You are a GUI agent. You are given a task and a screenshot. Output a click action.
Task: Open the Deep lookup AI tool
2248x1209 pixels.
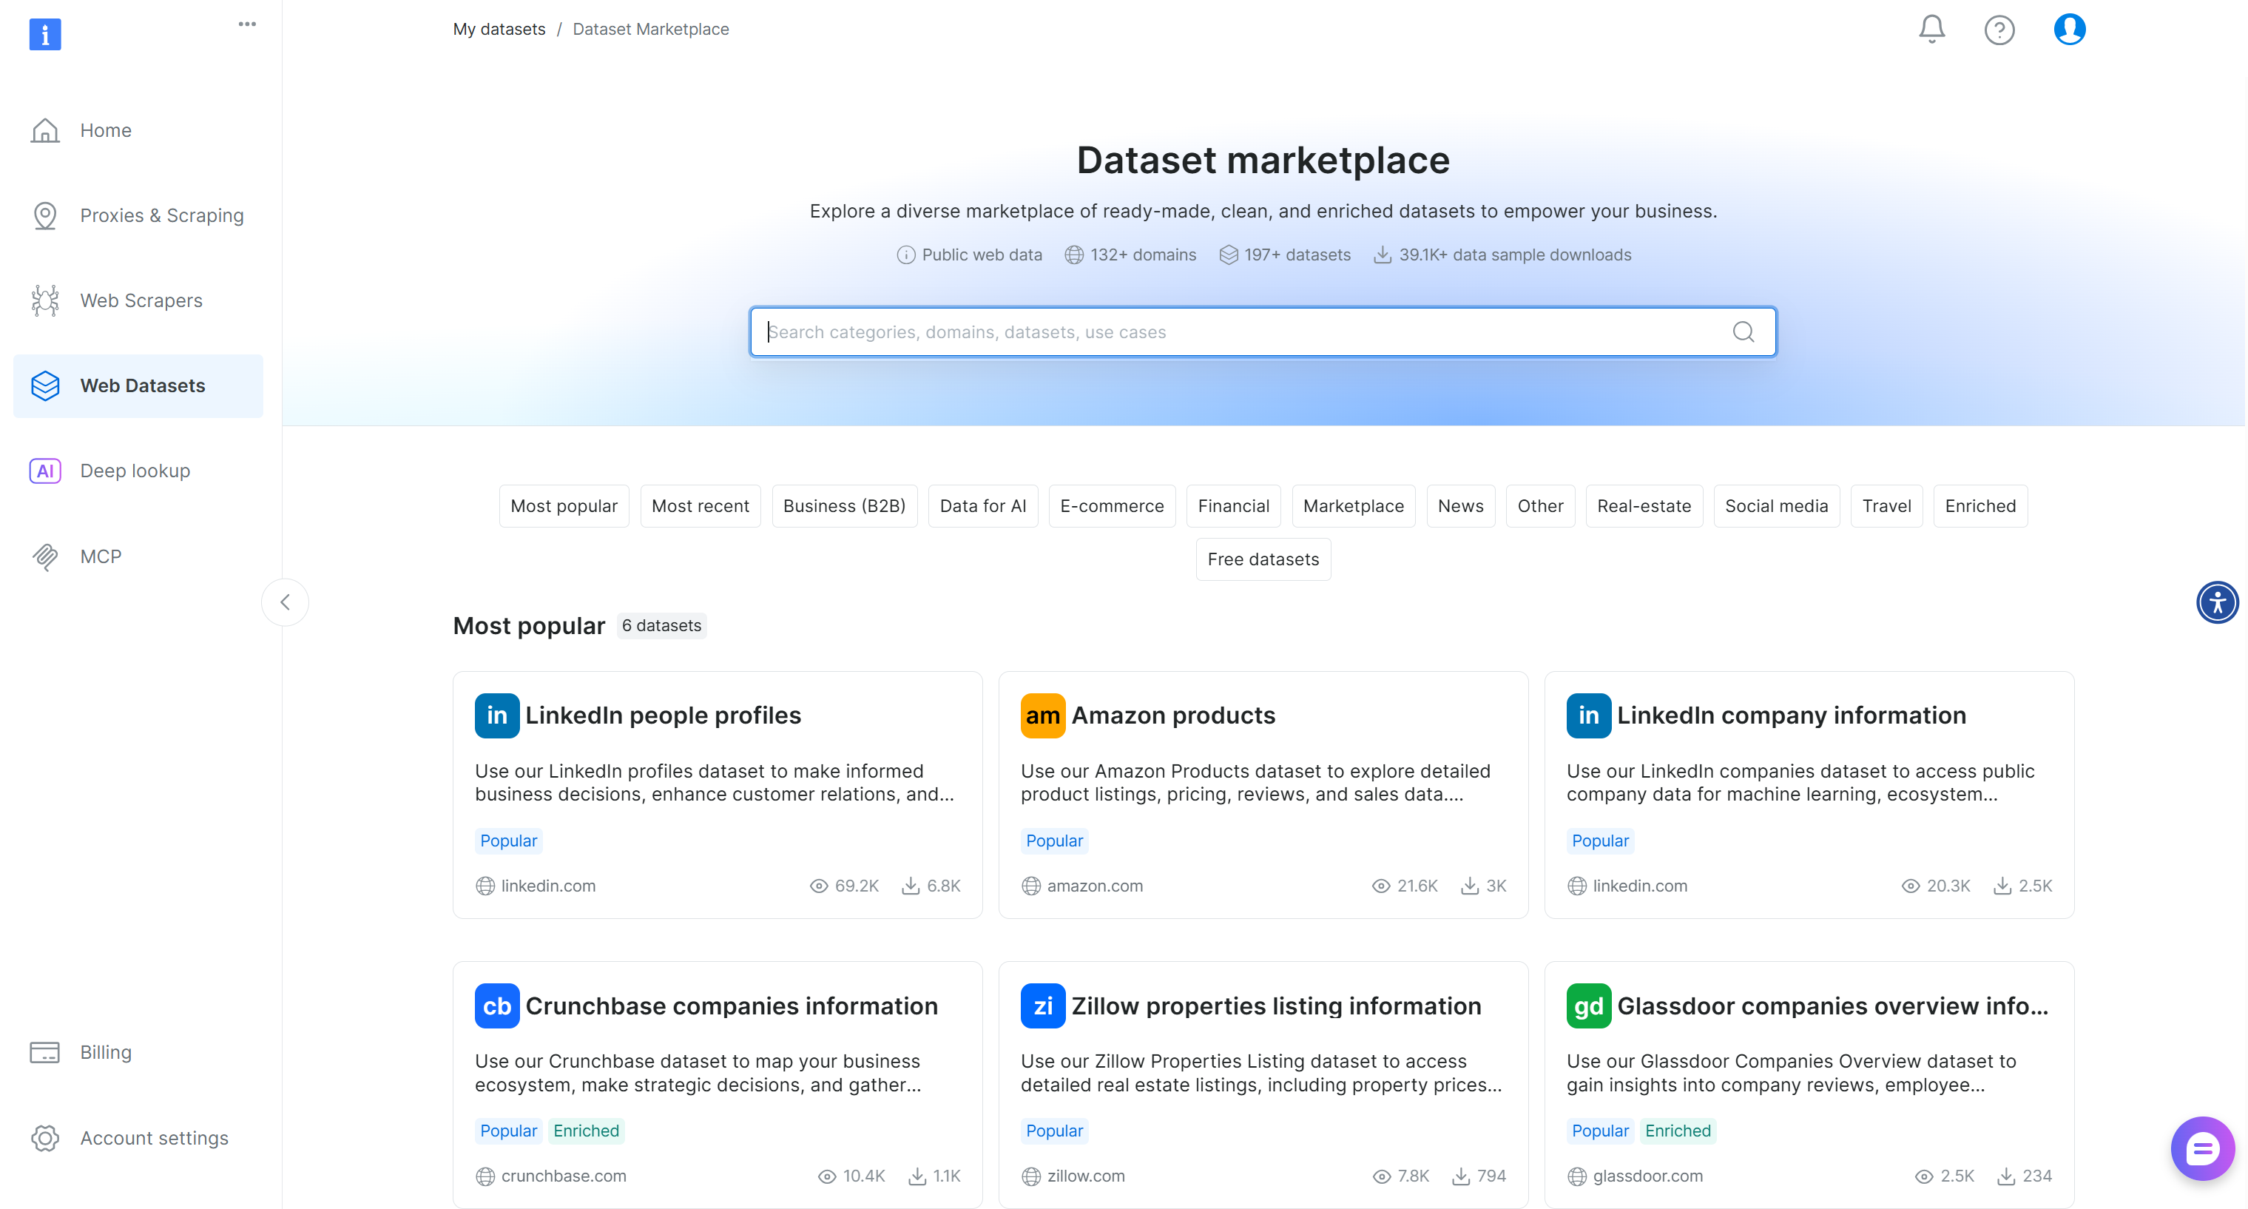[135, 470]
